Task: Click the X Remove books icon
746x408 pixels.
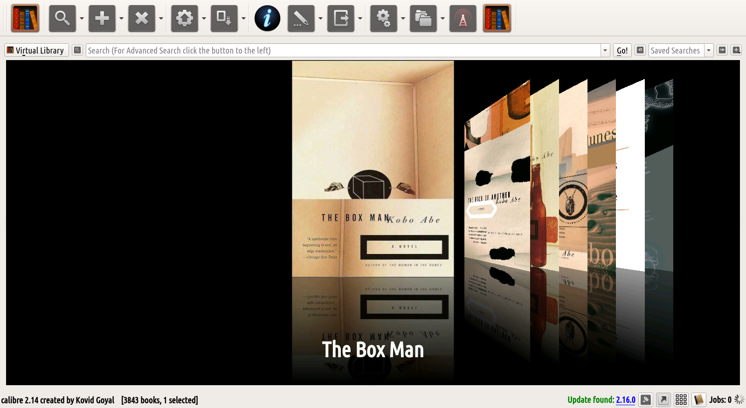Action: (x=141, y=19)
